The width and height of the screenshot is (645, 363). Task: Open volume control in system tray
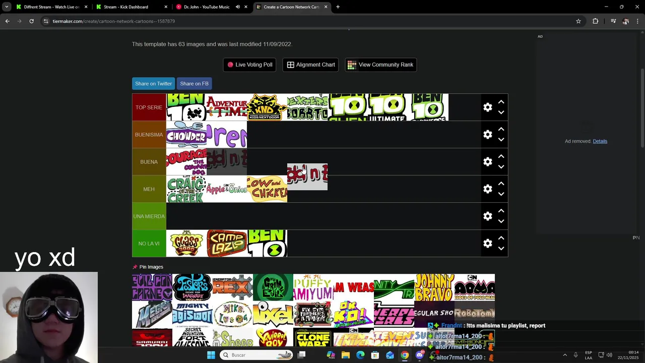tap(609, 355)
